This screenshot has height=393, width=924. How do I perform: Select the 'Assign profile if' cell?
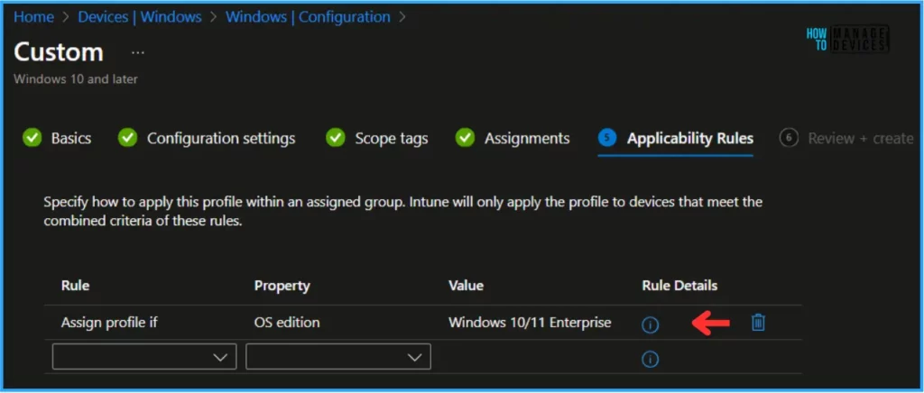pos(108,323)
